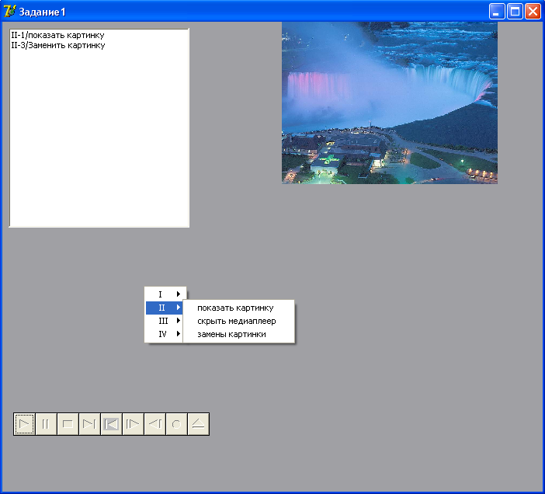Expand arrow next to menu item III
This screenshot has width=545, height=494.
coord(179,321)
